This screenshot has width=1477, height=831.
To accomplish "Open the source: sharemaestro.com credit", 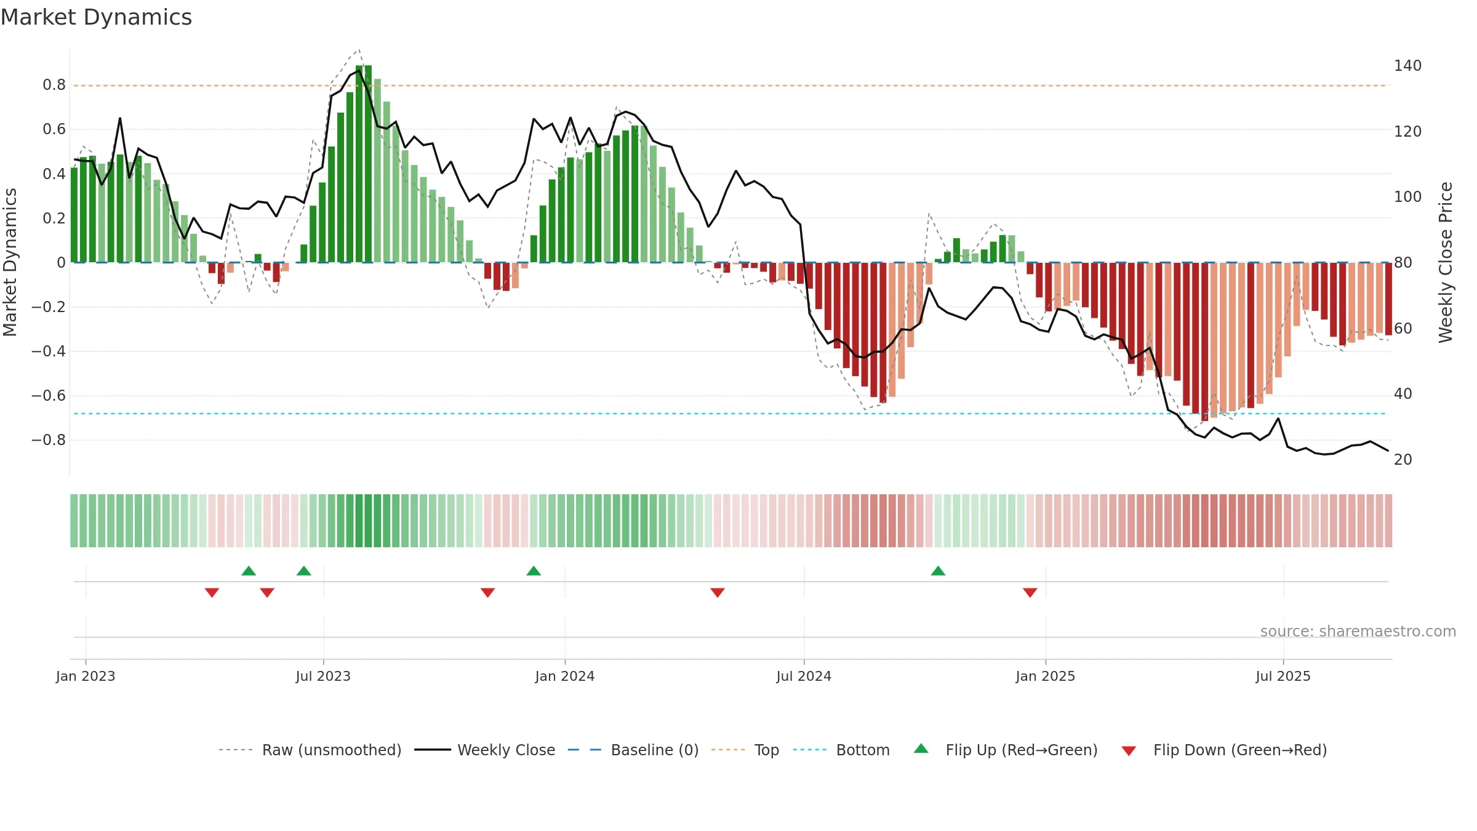I will (1358, 631).
